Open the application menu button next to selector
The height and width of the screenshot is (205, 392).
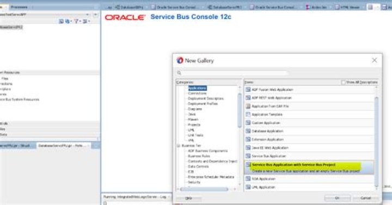click(x=95, y=15)
